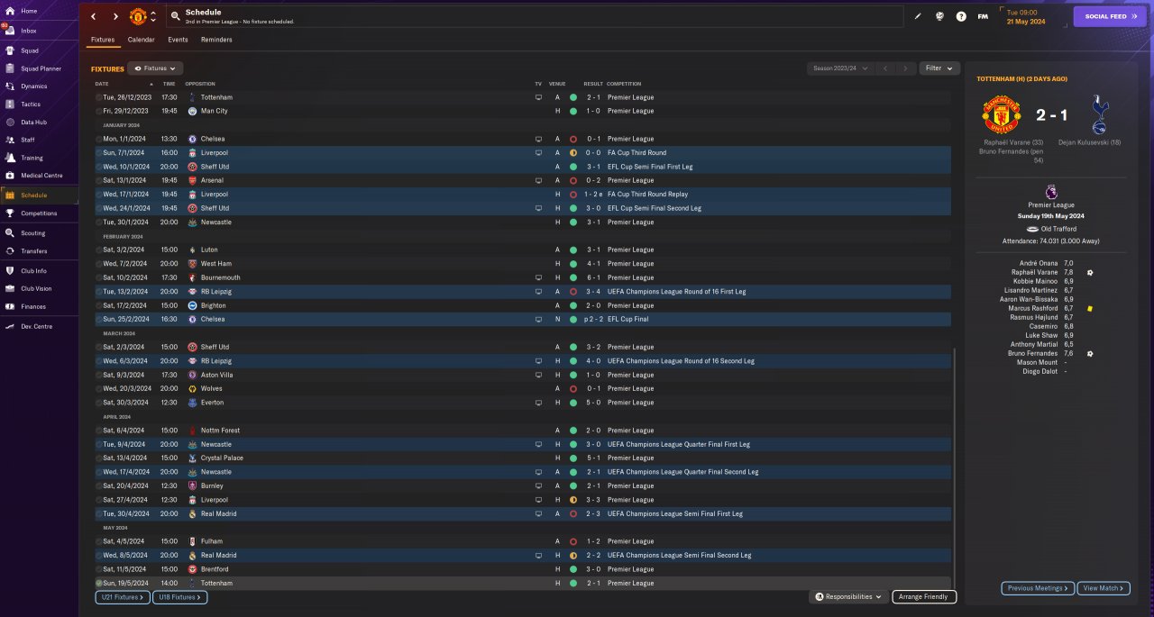
Task: Open the Club Info shield icon
Action: click(10, 270)
